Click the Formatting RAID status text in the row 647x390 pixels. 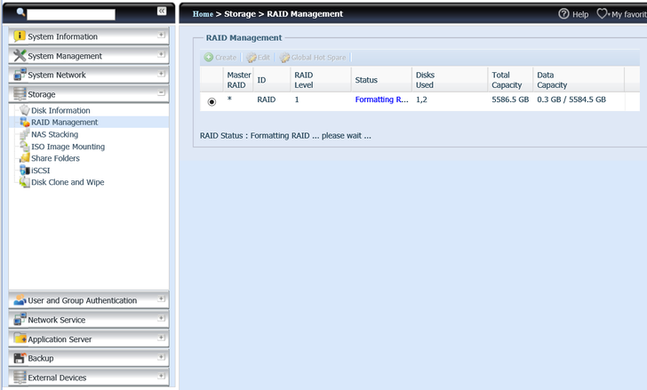click(x=381, y=100)
